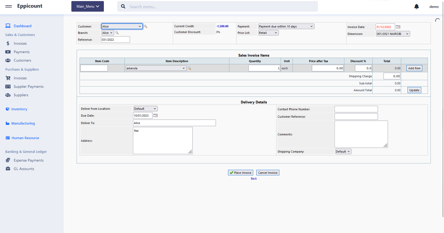Open the notifications bell
Screen dimensions: 444x233
click(x=417, y=7)
